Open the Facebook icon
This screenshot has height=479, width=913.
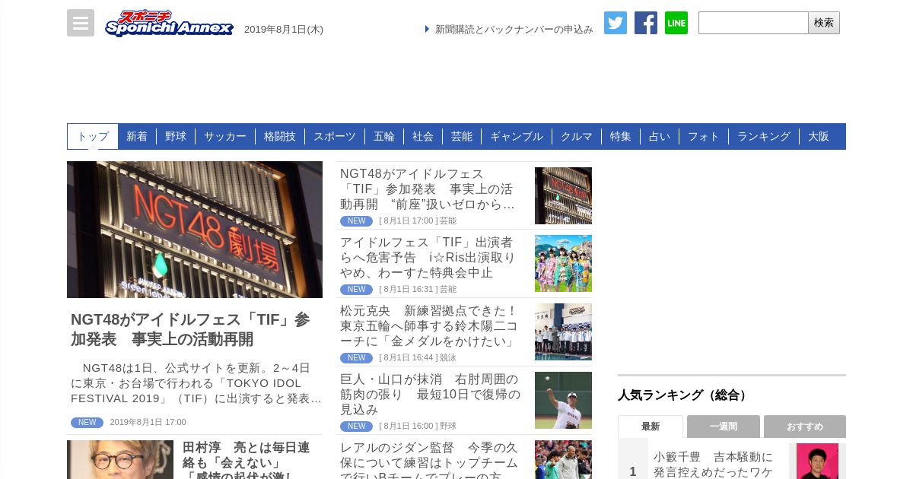click(646, 23)
